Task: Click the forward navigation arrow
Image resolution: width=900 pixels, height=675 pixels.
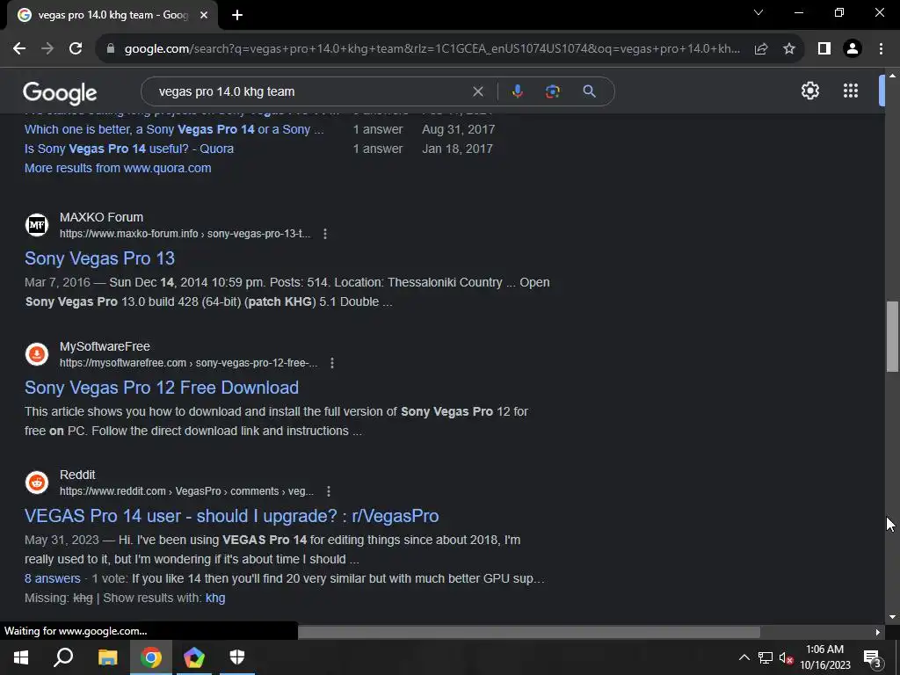Action: [47, 49]
